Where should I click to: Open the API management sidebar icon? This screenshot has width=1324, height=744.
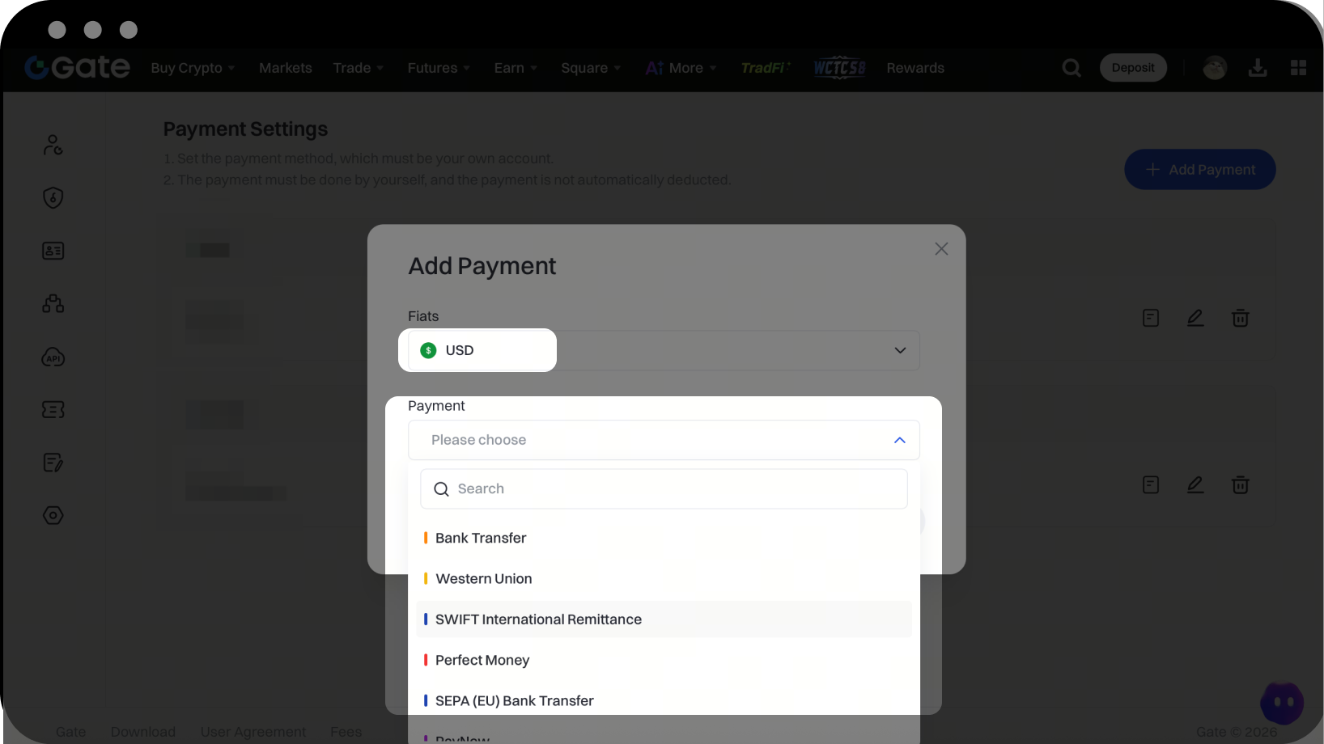pyautogui.click(x=53, y=357)
